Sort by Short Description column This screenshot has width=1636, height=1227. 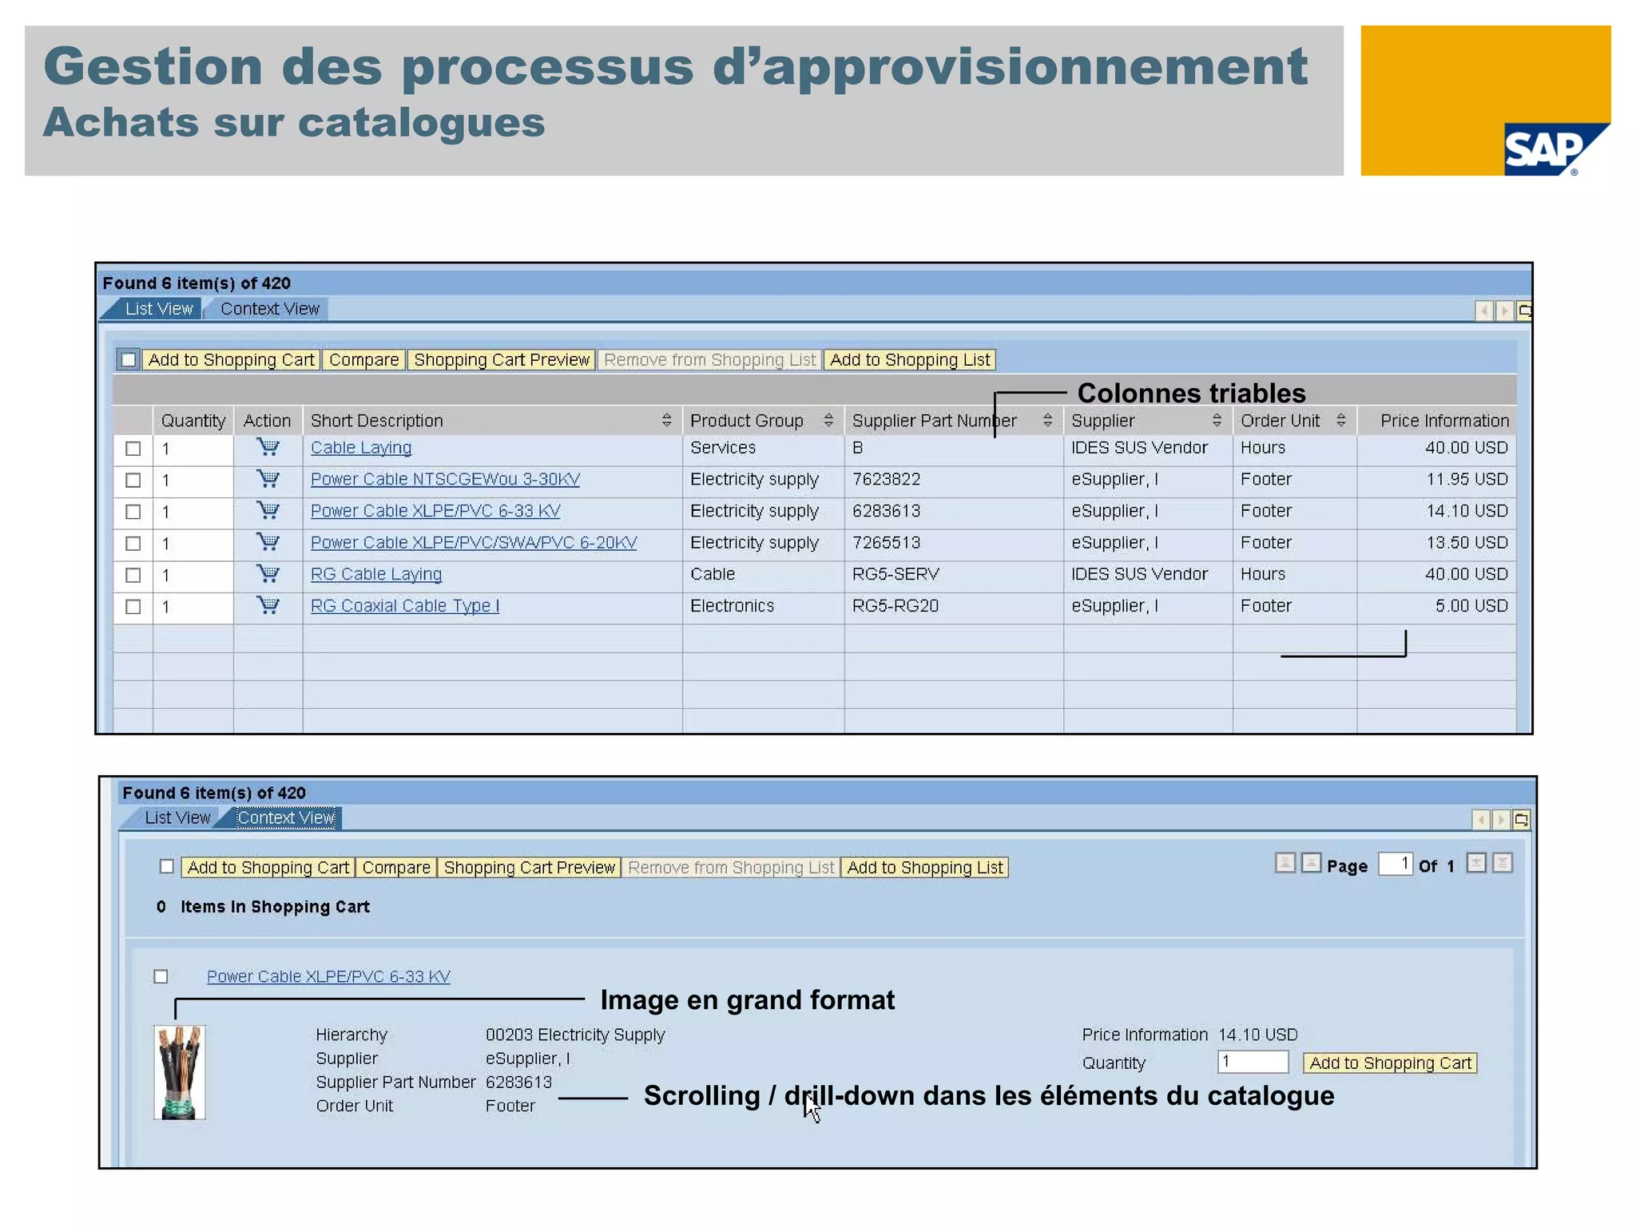click(666, 421)
